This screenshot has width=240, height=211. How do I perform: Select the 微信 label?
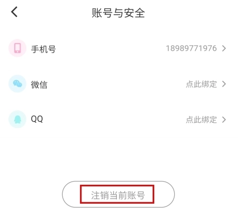click(39, 85)
